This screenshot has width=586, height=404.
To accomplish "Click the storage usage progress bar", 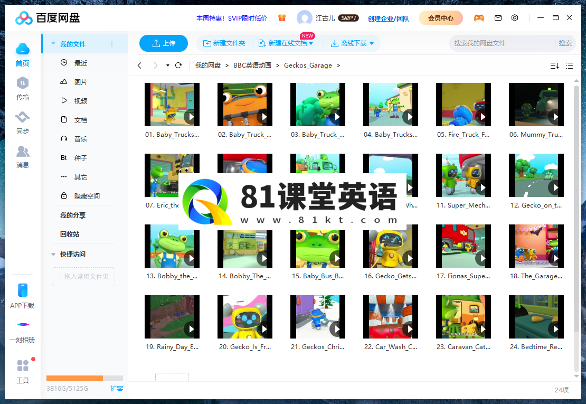I will [84, 378].
